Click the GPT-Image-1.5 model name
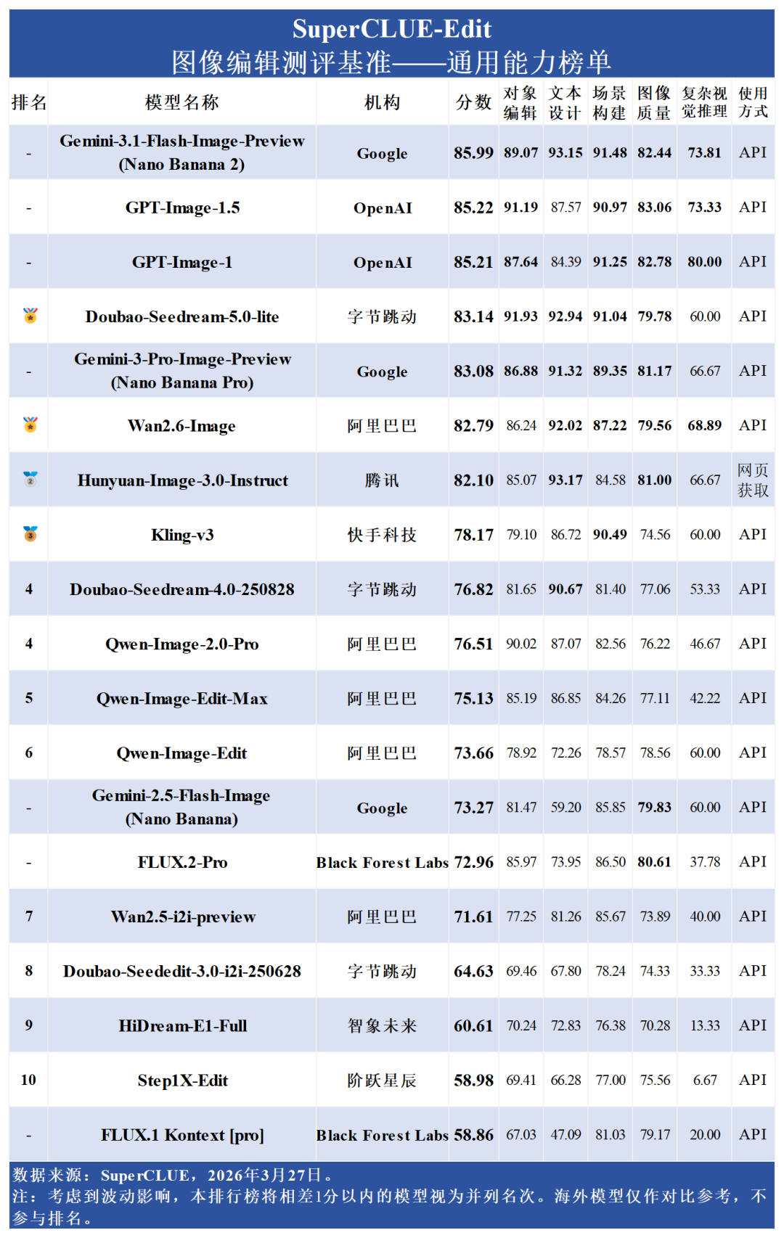This screenshot has width=784, height=1238. pos(182,208)
